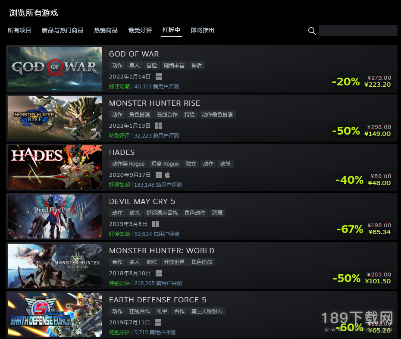This screenshot has width=401, height=339.
Task: Switch to the 所有项目 tab
Action: point(19,30)
